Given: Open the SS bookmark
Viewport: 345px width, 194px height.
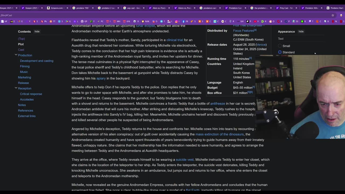Looking at the screenshot, I should [295, 21].
